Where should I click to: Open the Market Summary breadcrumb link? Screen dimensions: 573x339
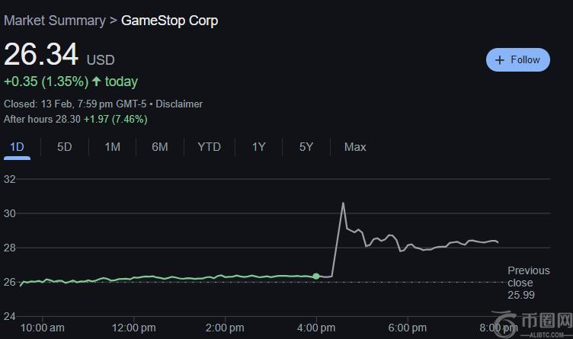point(54,21)
